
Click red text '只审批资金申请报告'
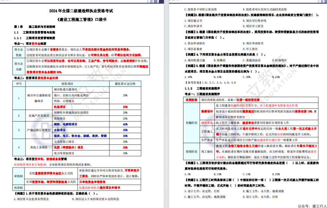(93, 182)
